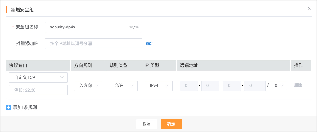Focus the batch add IP input field

(94, 43)
